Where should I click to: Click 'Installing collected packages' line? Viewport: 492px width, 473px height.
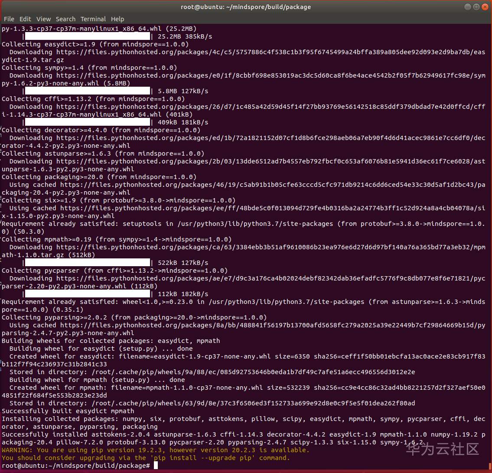[x=243, y=422]
